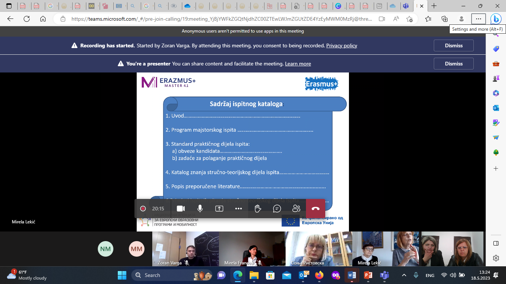Show the participants list
The height and width of the screenshot is (284, 506).
(x=296, y=209)
